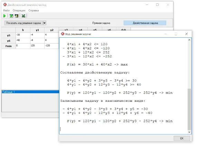This screenshot has height=146, width=199.
Task: Switch to Прямая задача view
Action: click(x=101, y=23)
